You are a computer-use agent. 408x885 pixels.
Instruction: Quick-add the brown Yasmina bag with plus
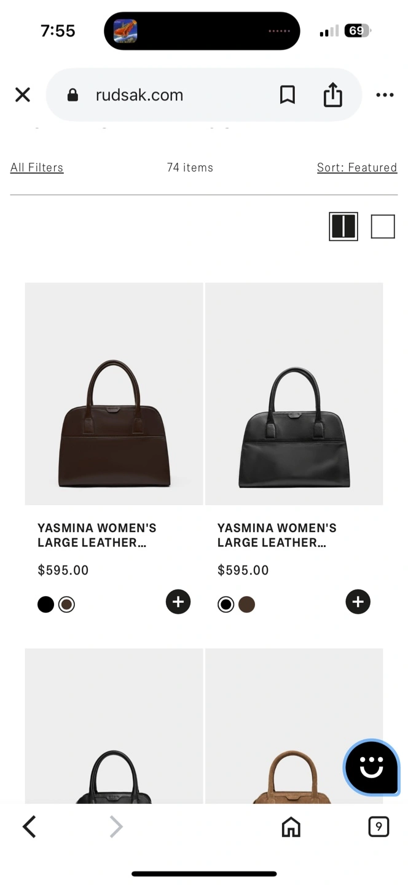click(x=178, y=602)
